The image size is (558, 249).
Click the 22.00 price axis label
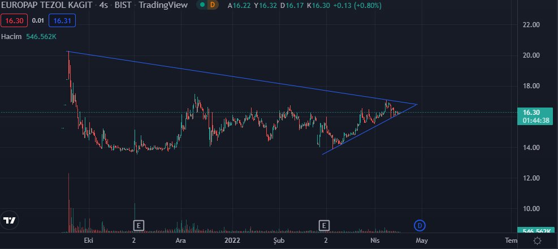531,24
